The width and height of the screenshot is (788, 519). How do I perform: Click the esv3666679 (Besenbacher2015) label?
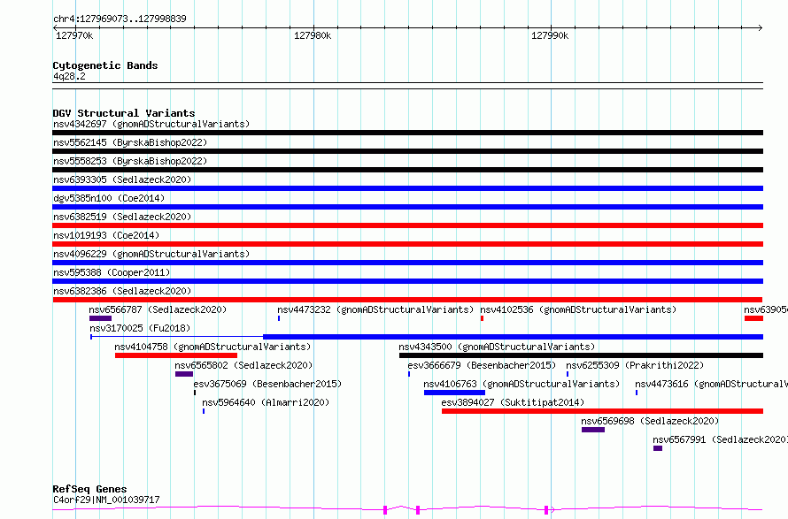482,365
